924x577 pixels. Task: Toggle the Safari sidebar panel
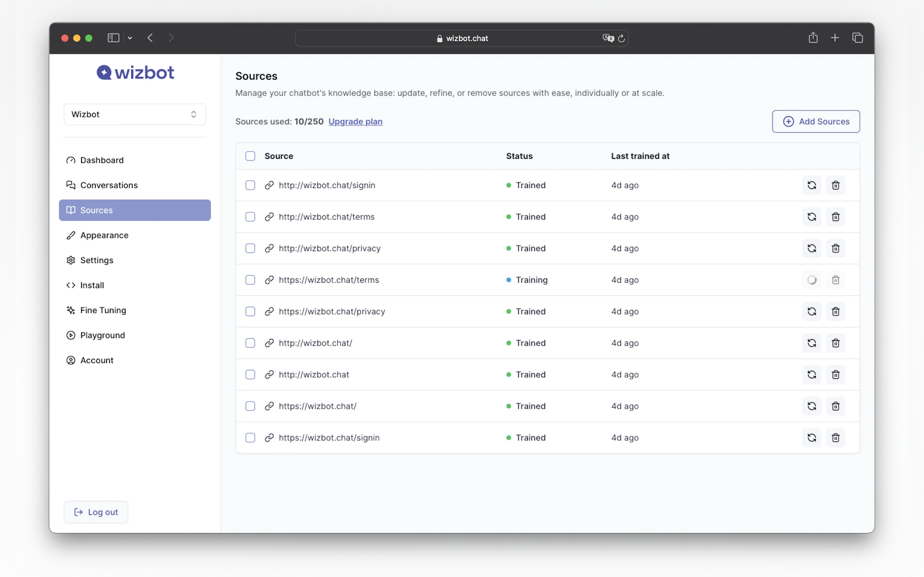[113, 38]
